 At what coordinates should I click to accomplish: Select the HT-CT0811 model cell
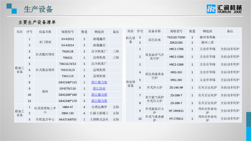point(176,119)
